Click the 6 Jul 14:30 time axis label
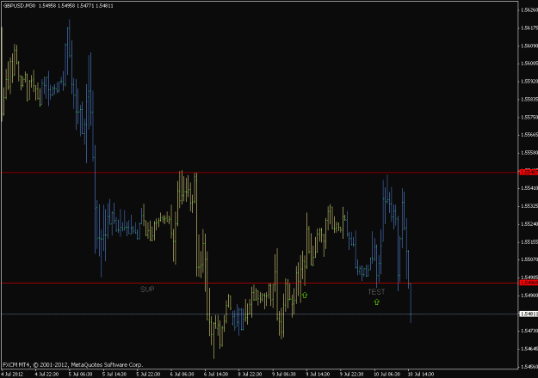 point(216,375)
